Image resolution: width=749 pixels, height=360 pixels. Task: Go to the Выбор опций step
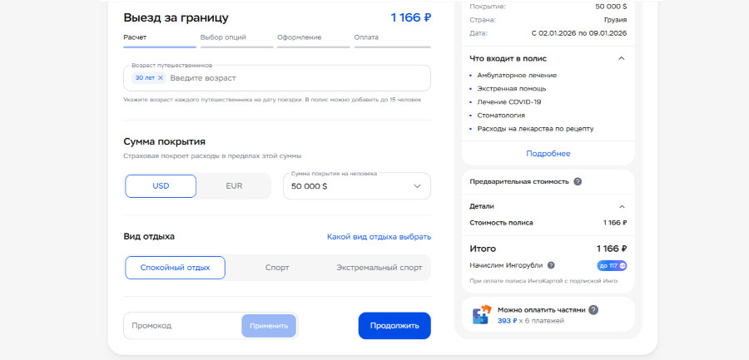[x=223, y=38]
